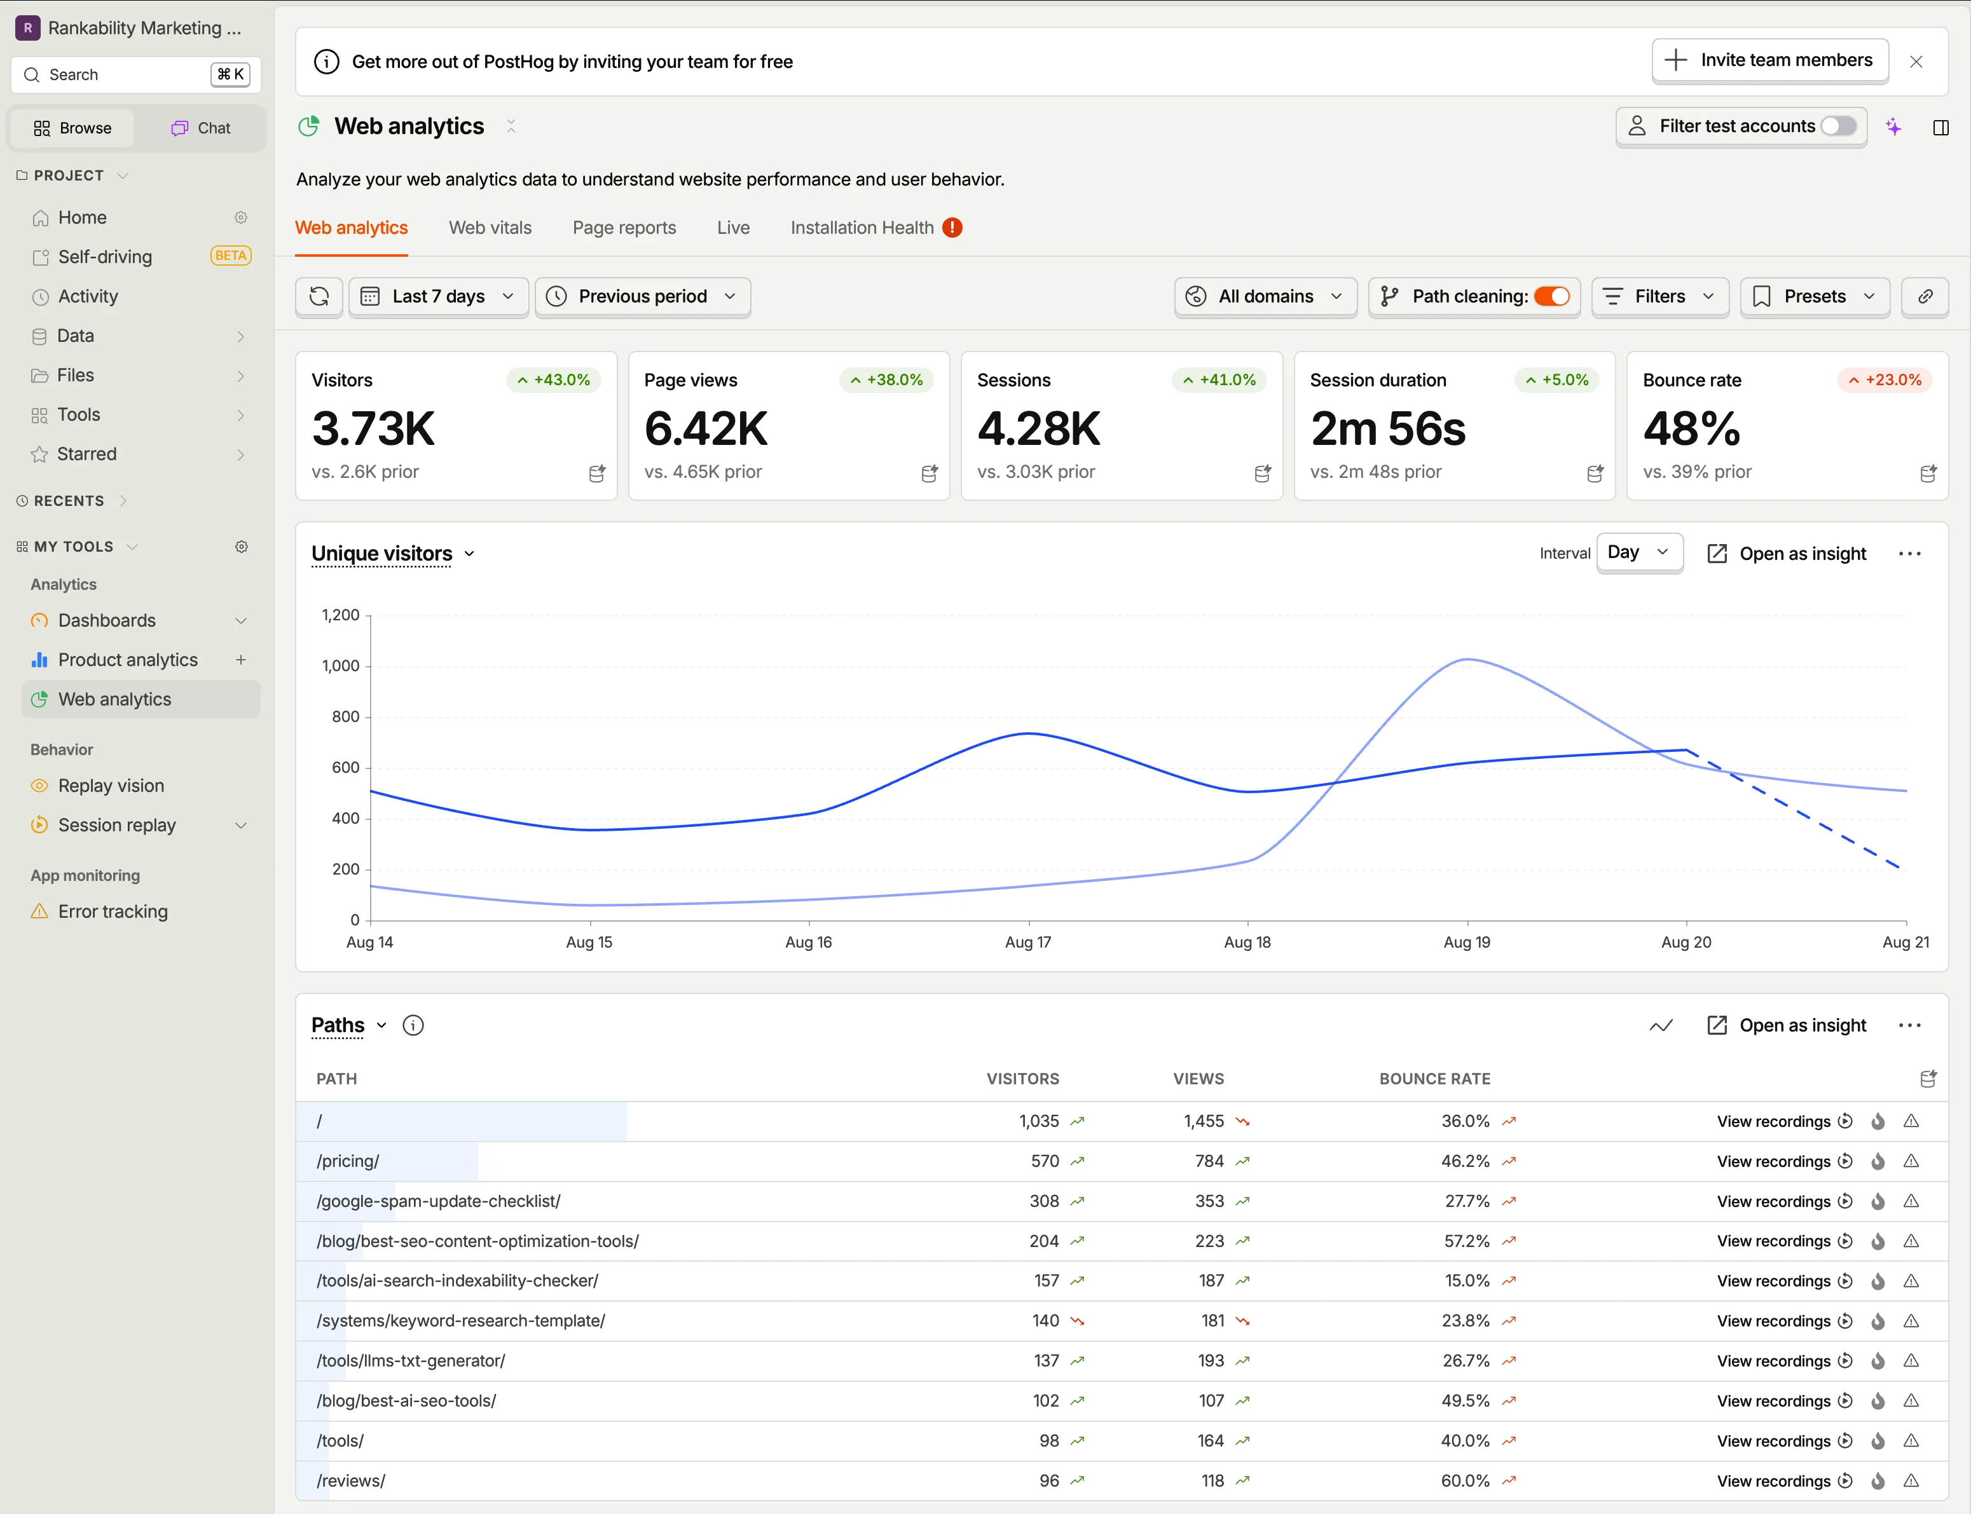The width and height of the screenshot is (1971, 1514).
Task: Open All domains dropdown
Action: (x=1265, y=296)
